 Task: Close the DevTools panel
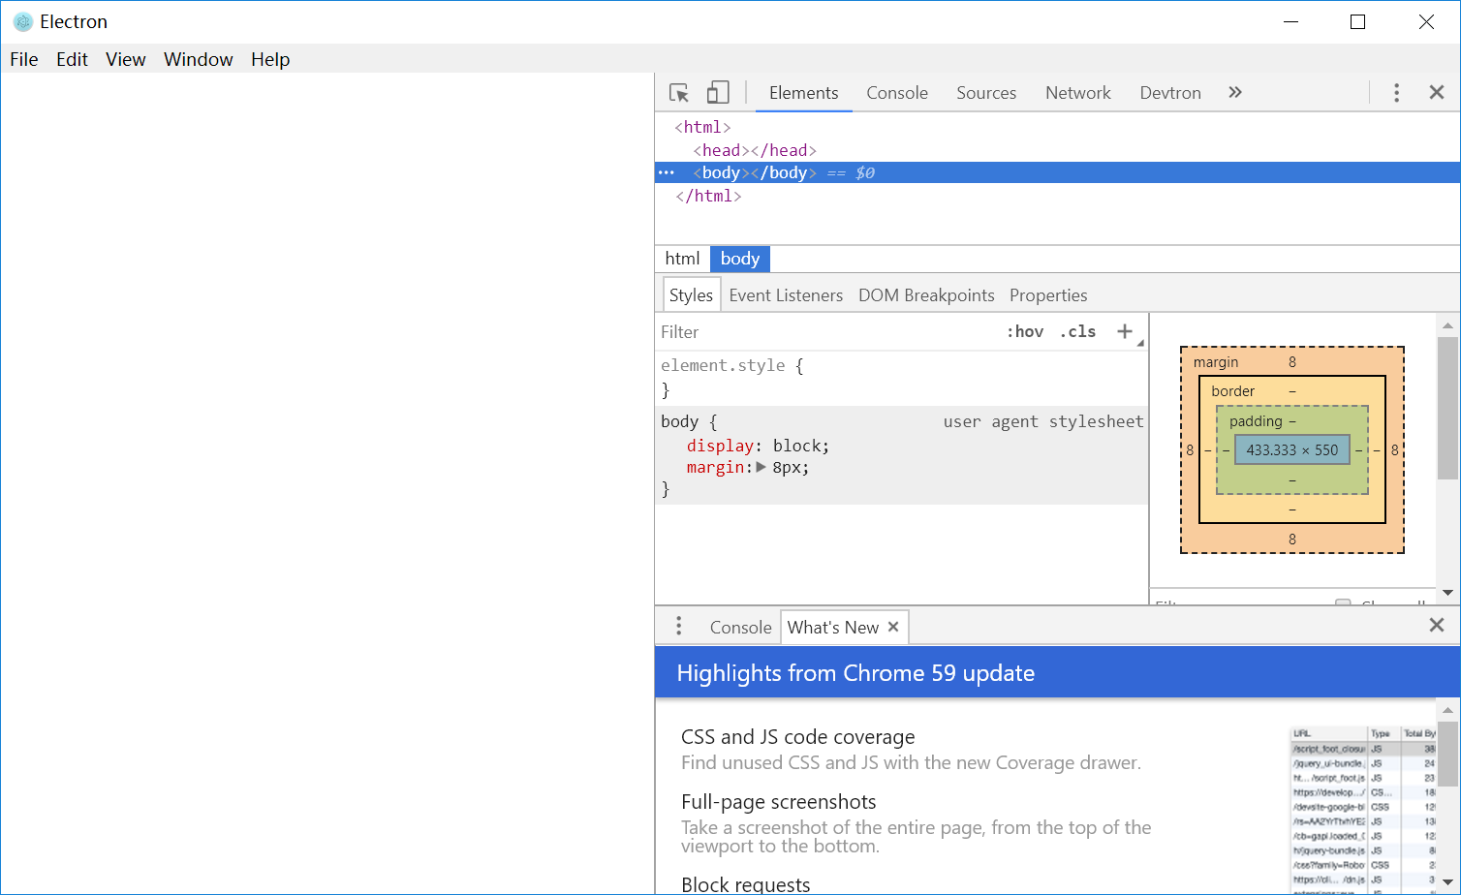(1437, 92)
